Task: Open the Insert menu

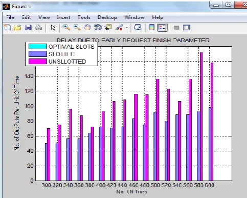Action: click(x=63, y=17)
